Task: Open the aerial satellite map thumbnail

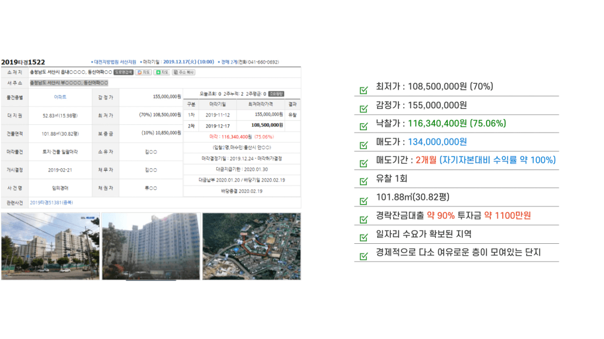Action: [x=251, y=246]
